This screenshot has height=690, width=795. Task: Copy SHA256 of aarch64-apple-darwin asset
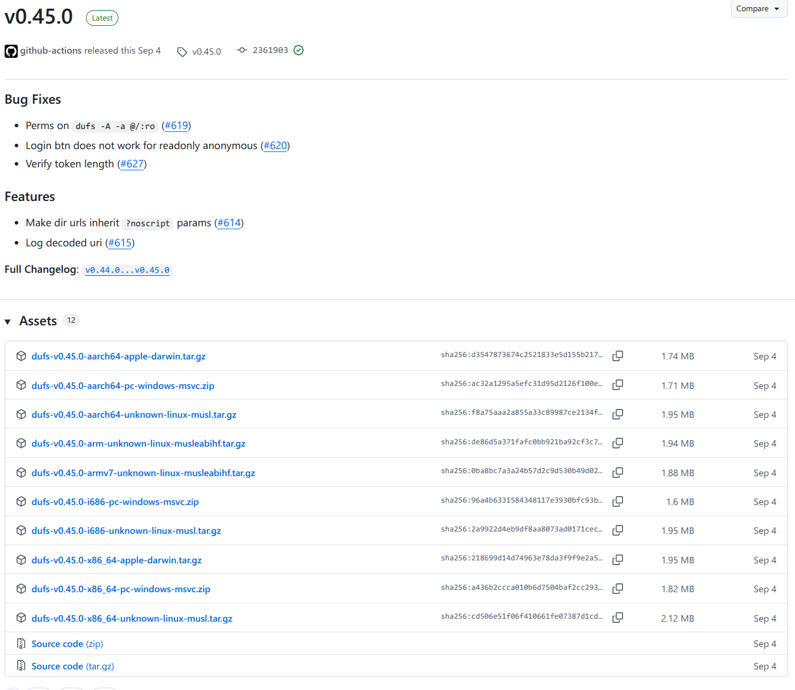pyautogui.click(x=617, y=356)
